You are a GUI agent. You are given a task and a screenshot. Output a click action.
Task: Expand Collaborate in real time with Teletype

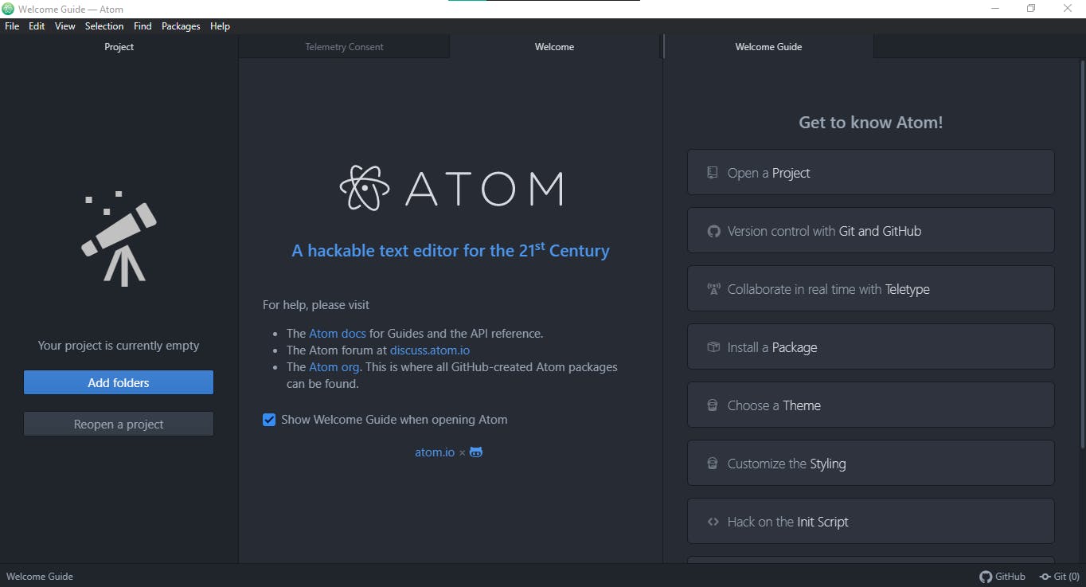click(x=871, y=289)
